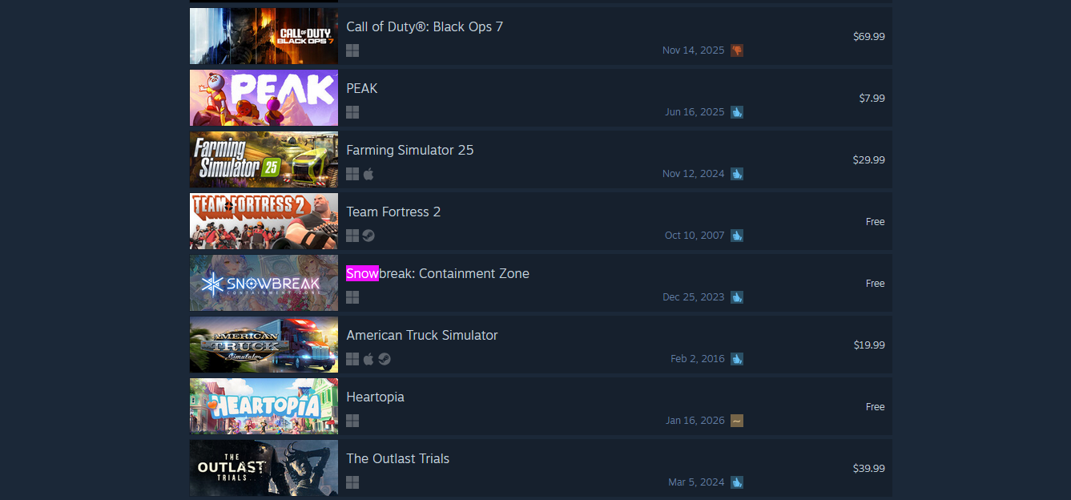Open the Farming Simulator 25 title link
The height and width of the screenshot is (500, 1071).
pos(410,150)
